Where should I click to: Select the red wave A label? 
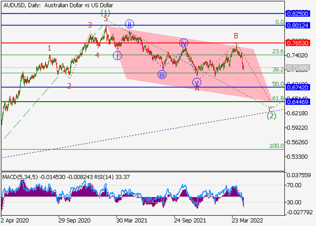(197, 89)
